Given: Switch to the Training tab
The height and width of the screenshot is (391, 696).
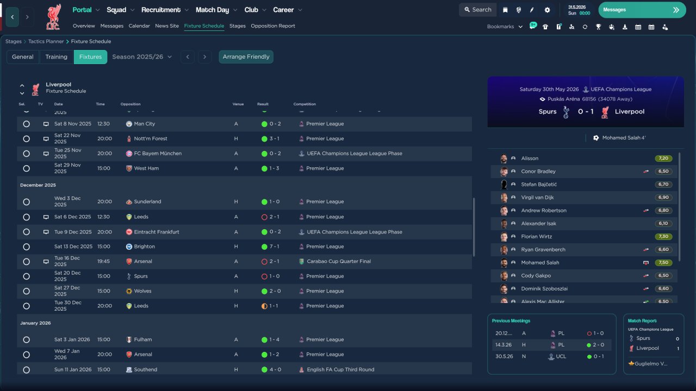Looking at the screenshot, I should 56,57.
